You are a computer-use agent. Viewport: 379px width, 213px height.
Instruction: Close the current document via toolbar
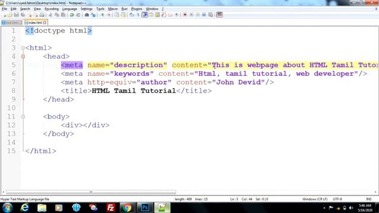pyautogui.click(x=30, y=15)
